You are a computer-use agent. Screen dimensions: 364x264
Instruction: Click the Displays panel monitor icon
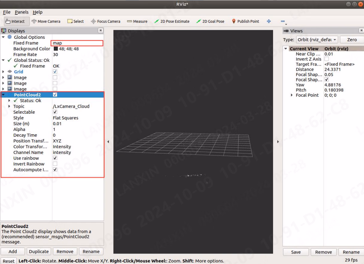tap(4, 30)
